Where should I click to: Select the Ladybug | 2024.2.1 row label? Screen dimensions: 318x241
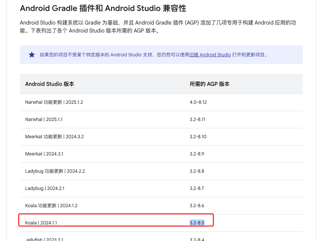45,188
